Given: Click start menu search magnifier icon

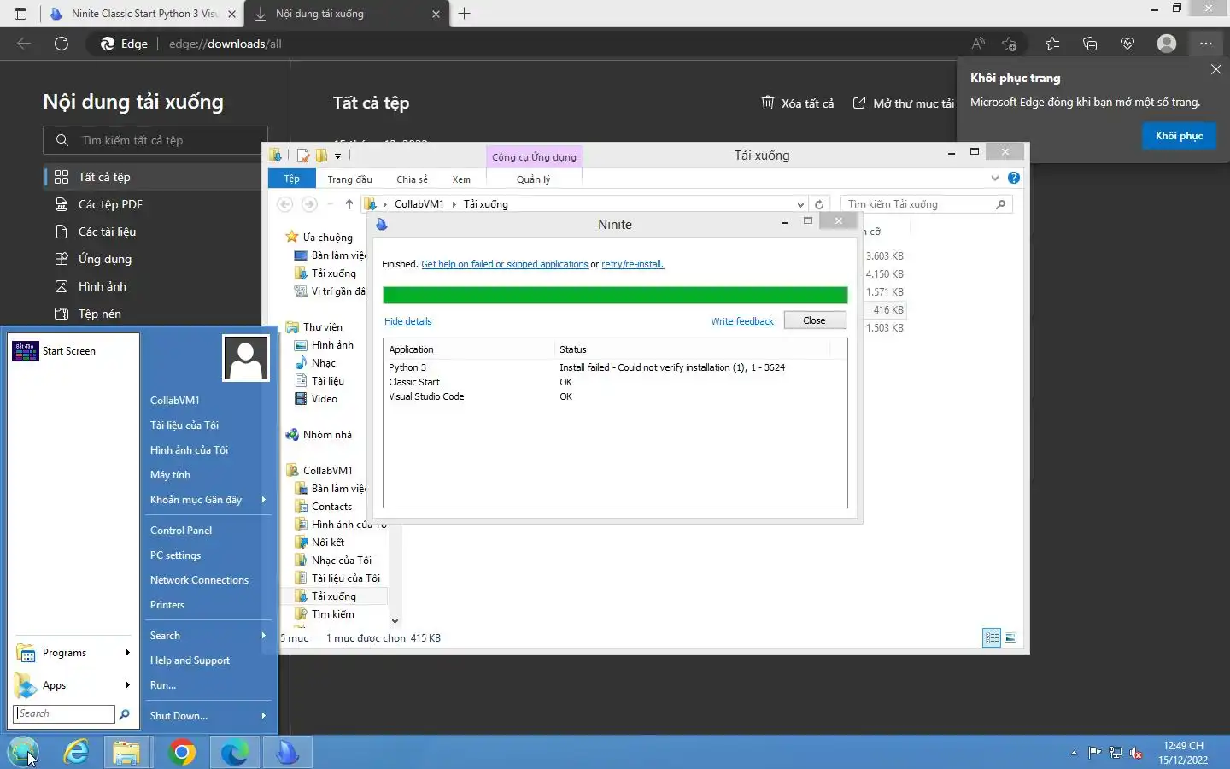Looking at the screenshot, I should (125, 714).
